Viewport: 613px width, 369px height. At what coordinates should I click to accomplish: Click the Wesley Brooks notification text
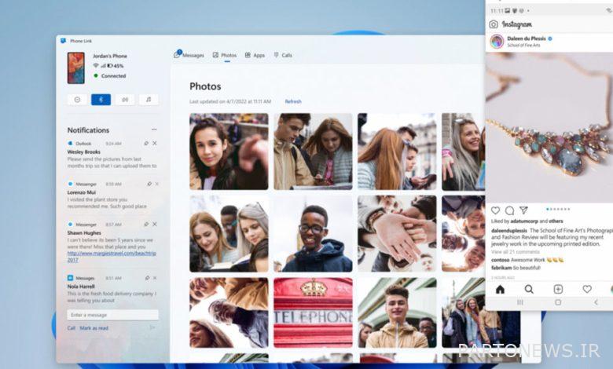coord(112,163)
